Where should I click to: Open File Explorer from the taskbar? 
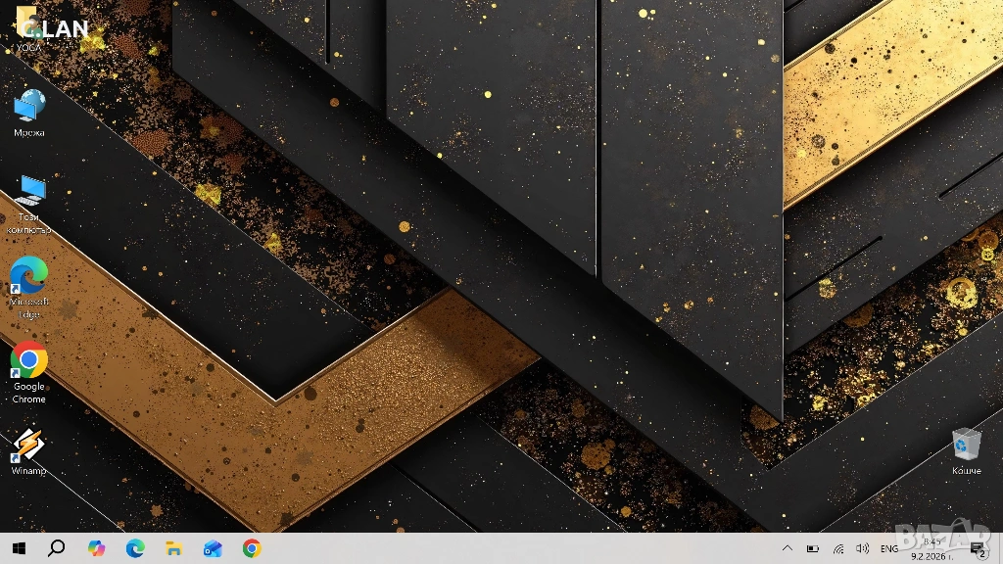click(173, 548)
